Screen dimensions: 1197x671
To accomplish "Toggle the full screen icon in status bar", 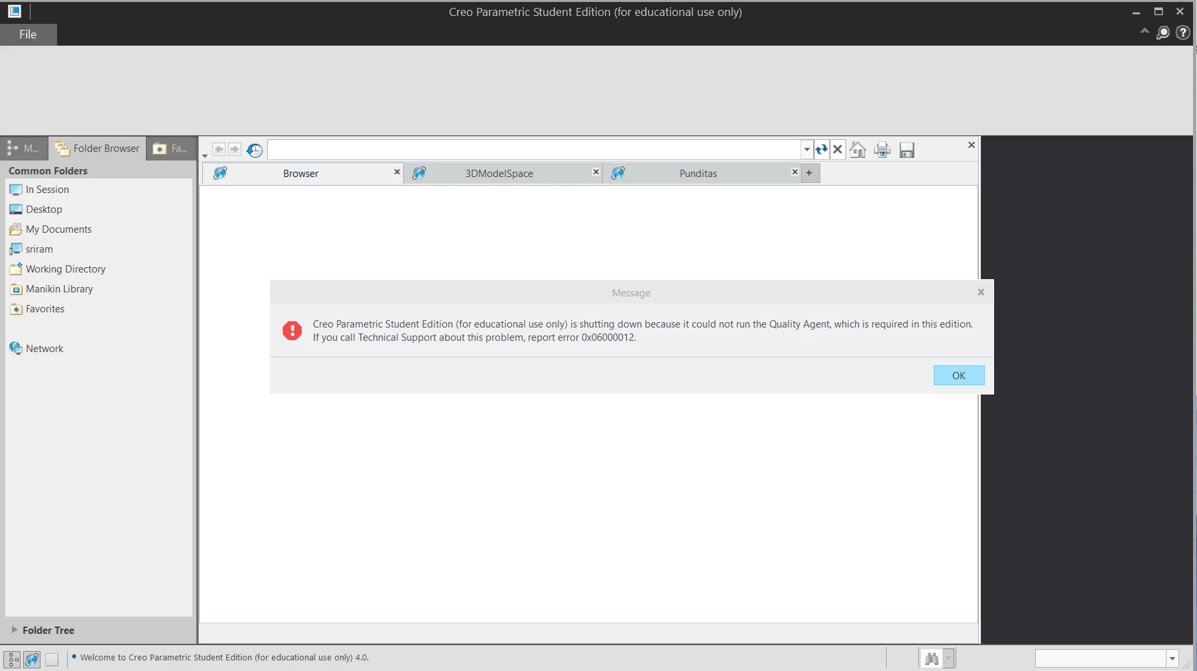I will [52, 659].
